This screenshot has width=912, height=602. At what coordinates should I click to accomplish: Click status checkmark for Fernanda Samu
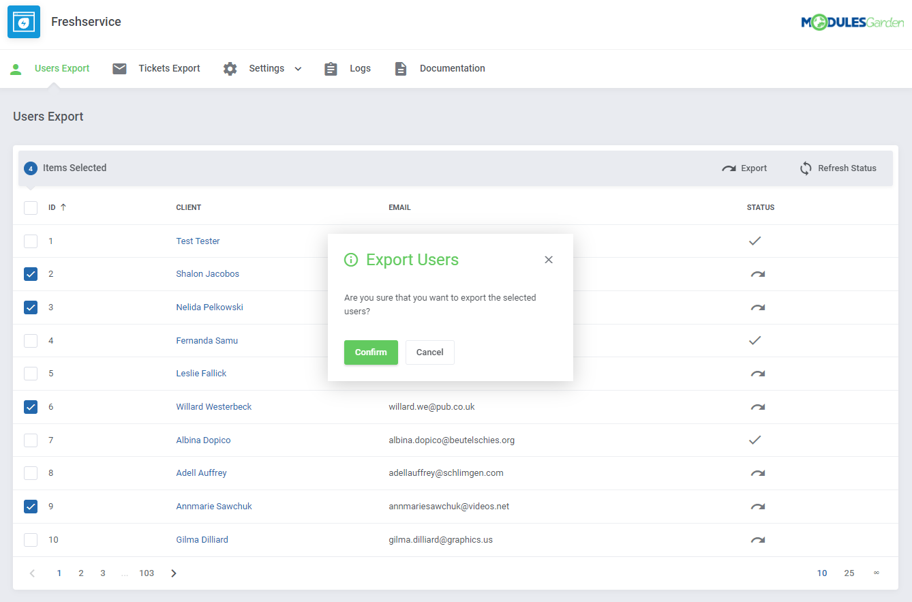(x=755, y=340)
